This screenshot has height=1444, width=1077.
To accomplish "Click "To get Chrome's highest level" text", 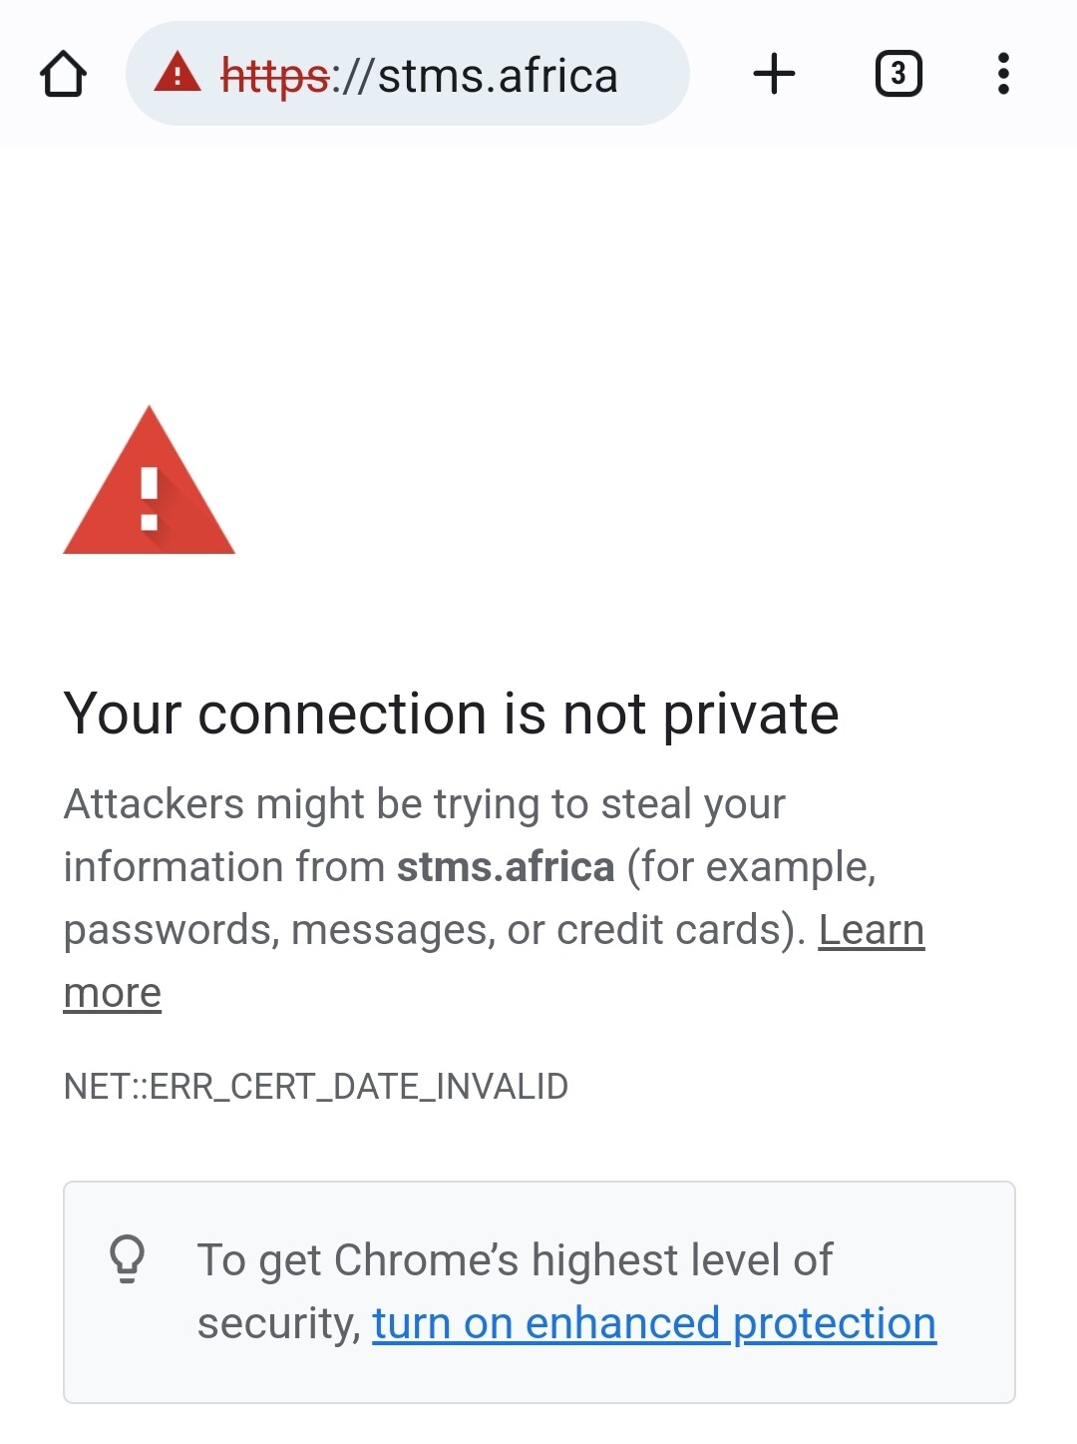I will pos(515,1260).
